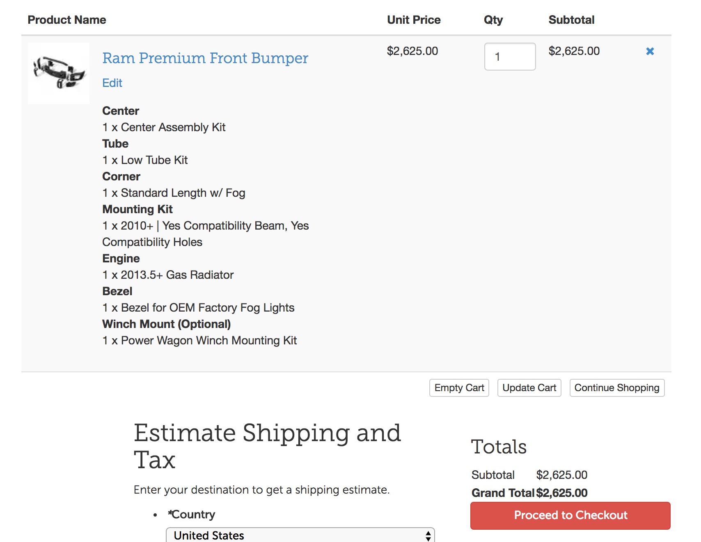Click the Totals section heading
Image resolution: width=701 pixels, height=542 pixels.
[x=498, y=446]
